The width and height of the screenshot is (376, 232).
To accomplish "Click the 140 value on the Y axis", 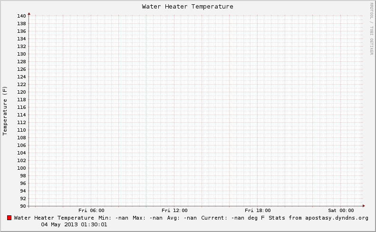I will pos(21,16).
